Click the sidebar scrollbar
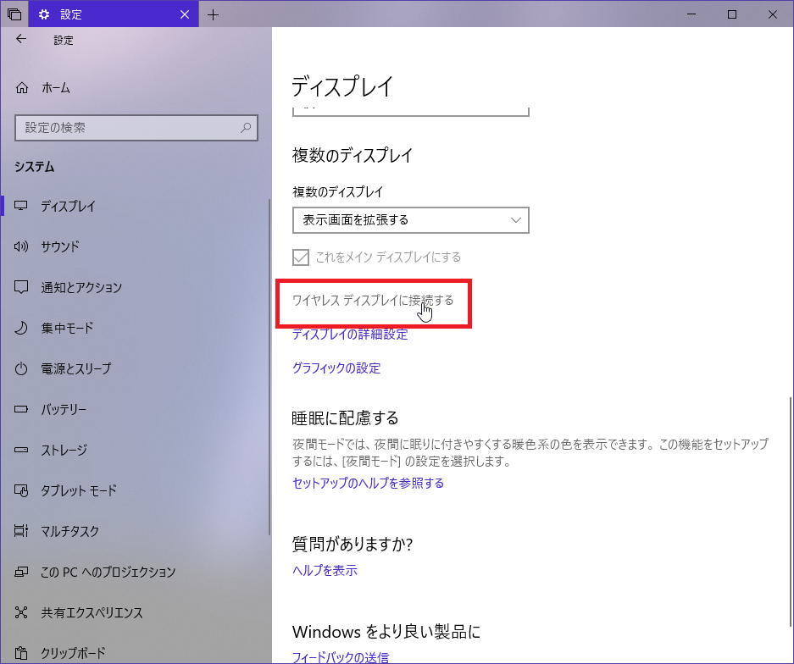Viewport: 794px width, 664px height. (x=269, y=367)
